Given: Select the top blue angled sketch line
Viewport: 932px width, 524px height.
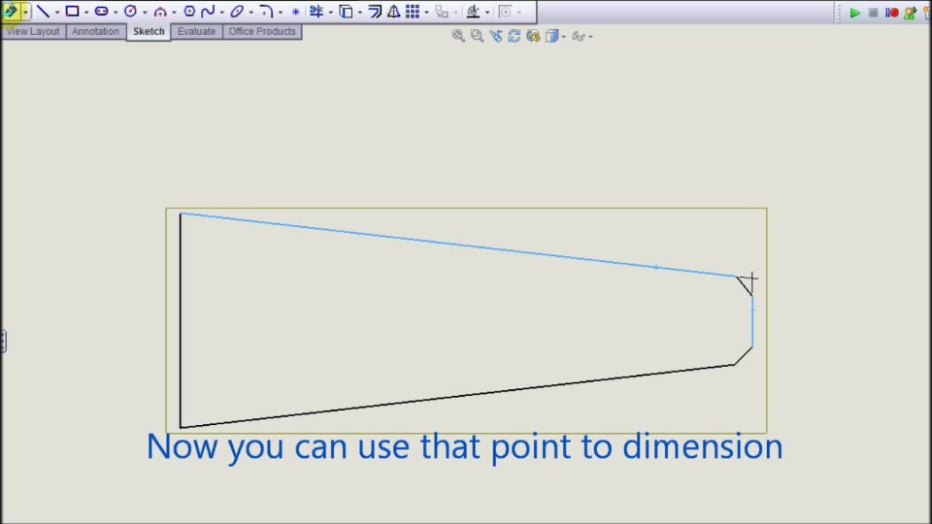Looking at the screenshot, I should [x=457, y=245].
